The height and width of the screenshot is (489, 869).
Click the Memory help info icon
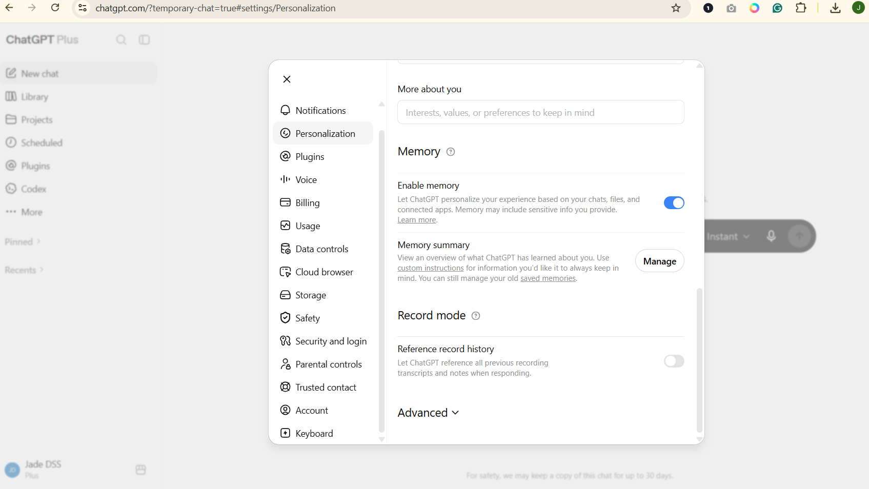pos(451,152)
